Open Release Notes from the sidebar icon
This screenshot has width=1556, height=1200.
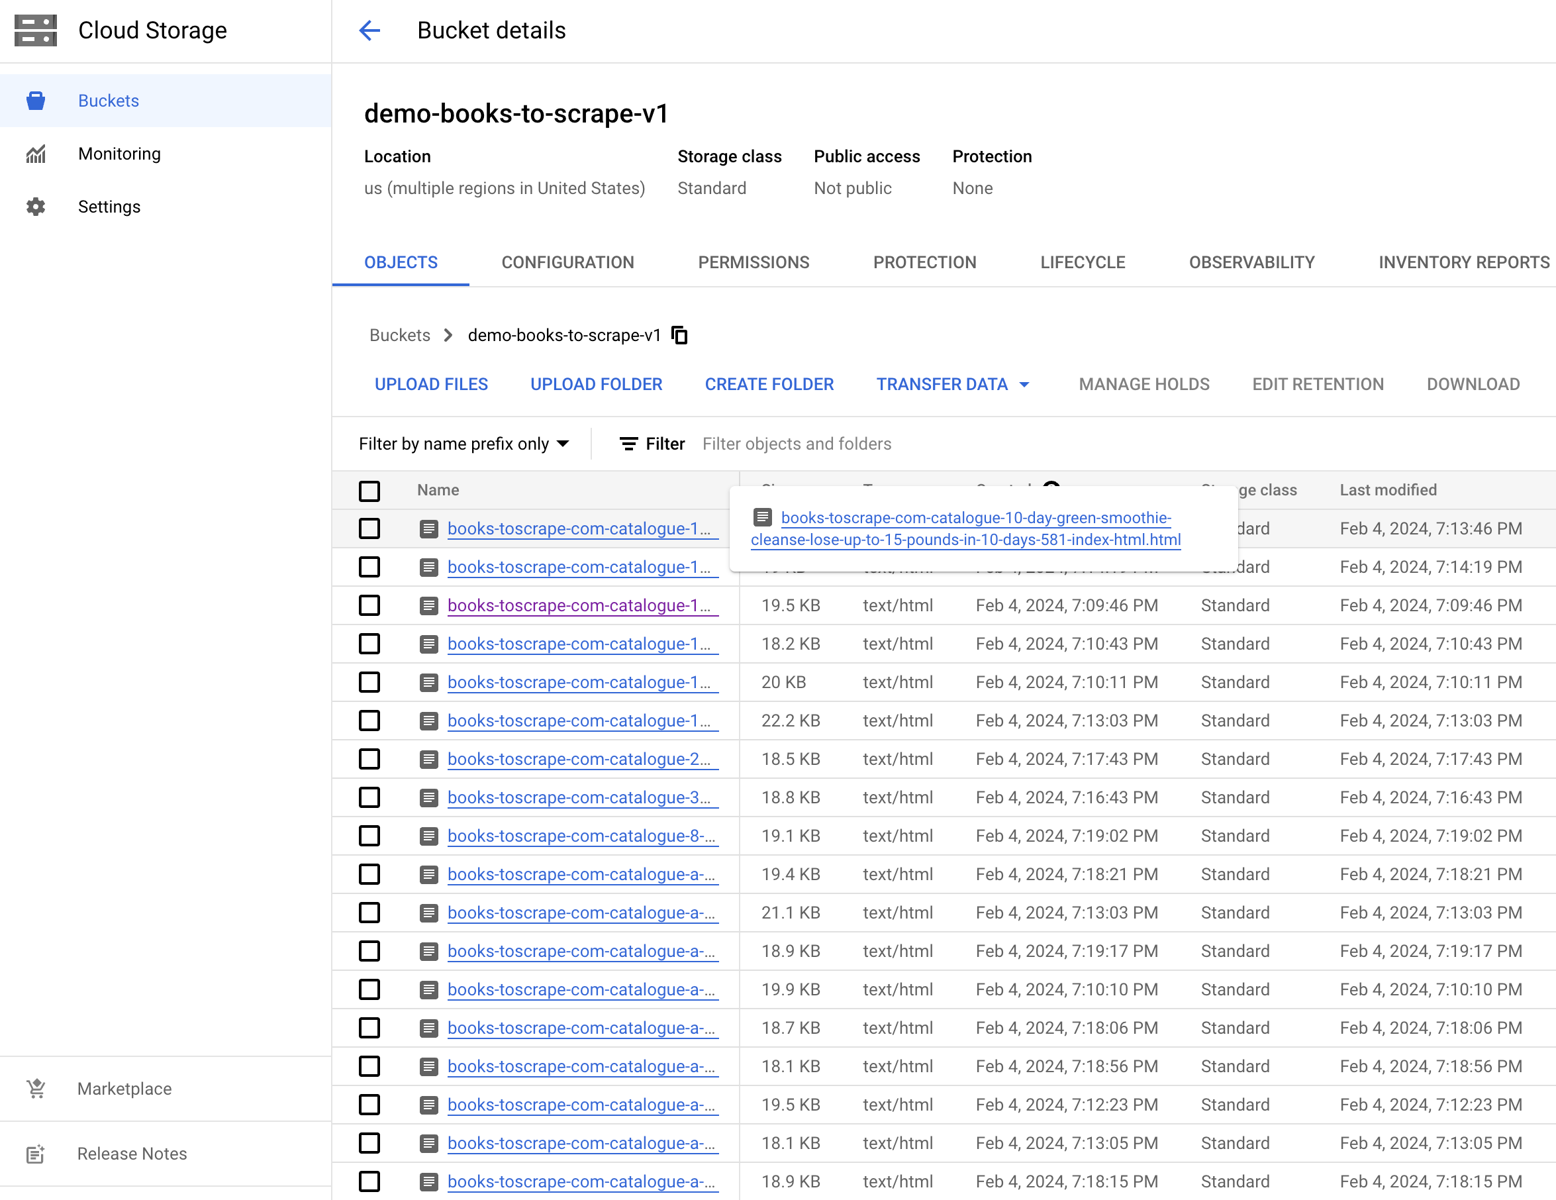coord(36,1154)
